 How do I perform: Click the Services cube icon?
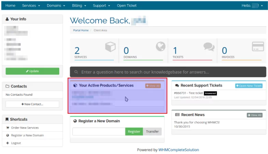[x=110, y=47]
